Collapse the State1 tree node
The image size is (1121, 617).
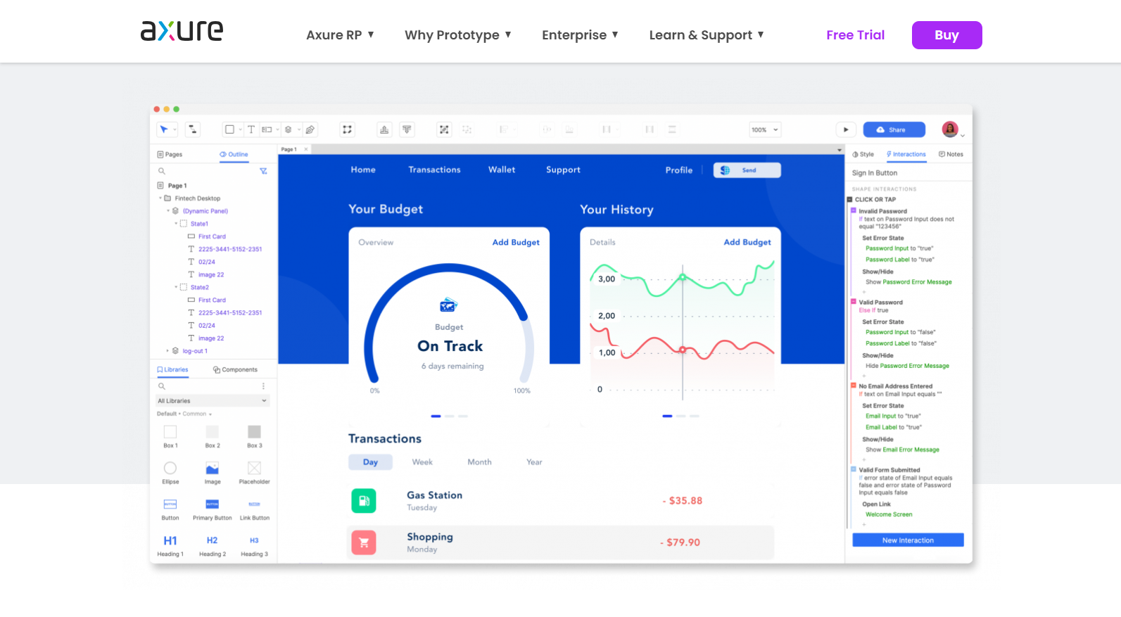(x=176, y=224)
